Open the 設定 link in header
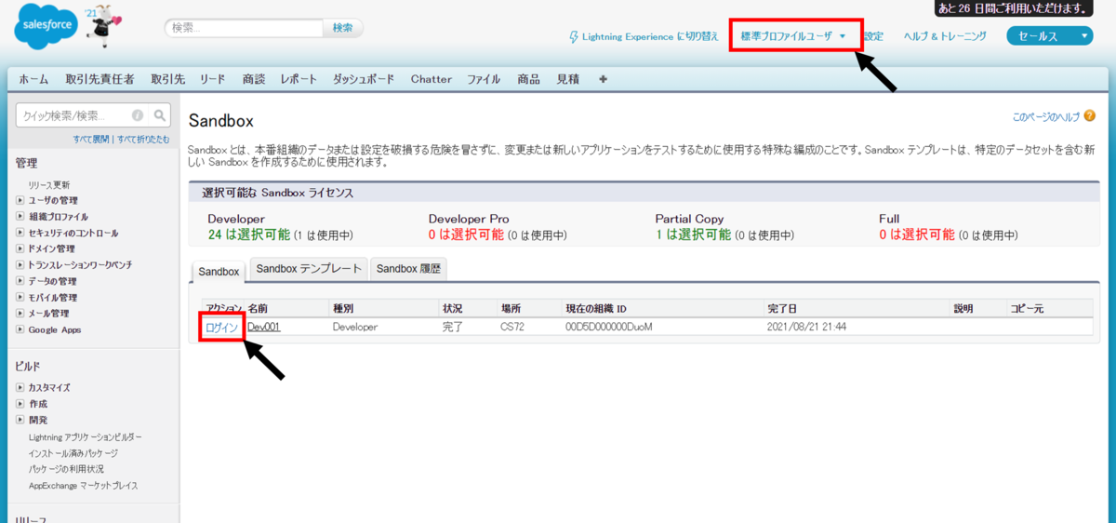The image size is (1116, 523). 873,36
